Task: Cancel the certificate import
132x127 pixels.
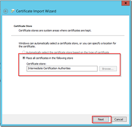Action: pyautogui.click(x=119, y=119)
